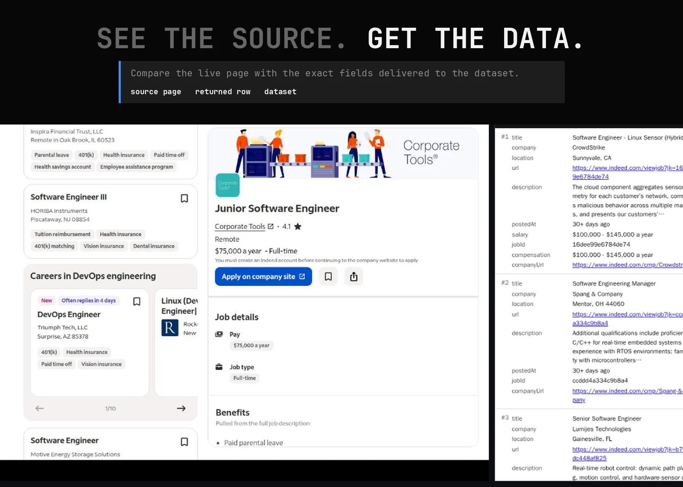Click the Paid time off tag on DevOps card
683x487 pixels.
[x=56, y=364]
